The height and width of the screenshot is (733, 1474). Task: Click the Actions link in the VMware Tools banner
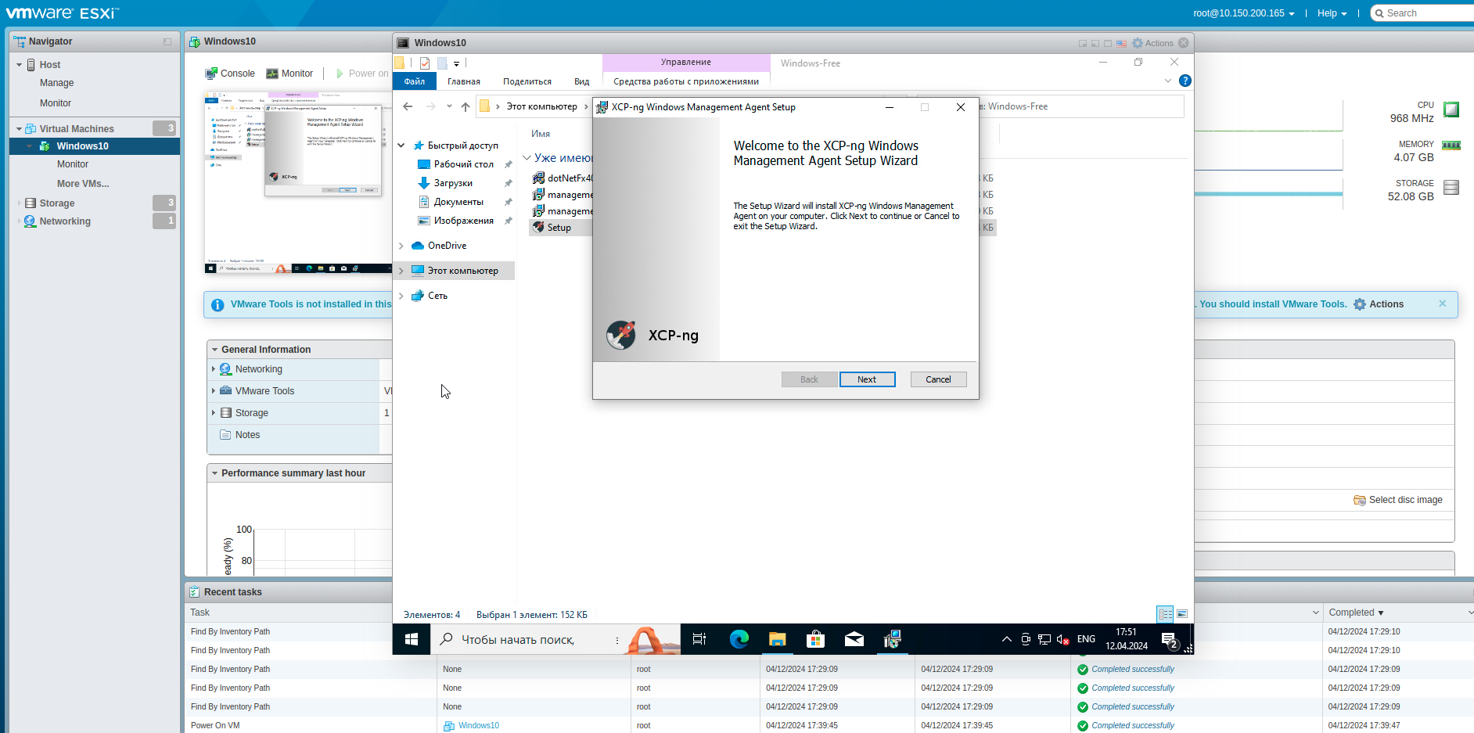(1379, 304)
